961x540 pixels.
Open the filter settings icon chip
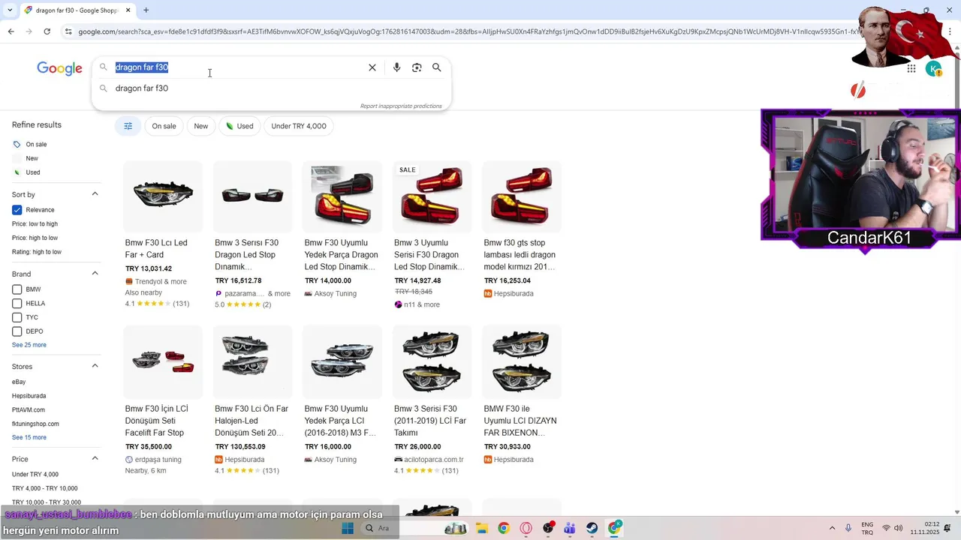[128, 126]
